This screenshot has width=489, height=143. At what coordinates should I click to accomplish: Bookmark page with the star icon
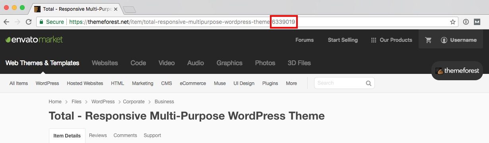[452, 22]
